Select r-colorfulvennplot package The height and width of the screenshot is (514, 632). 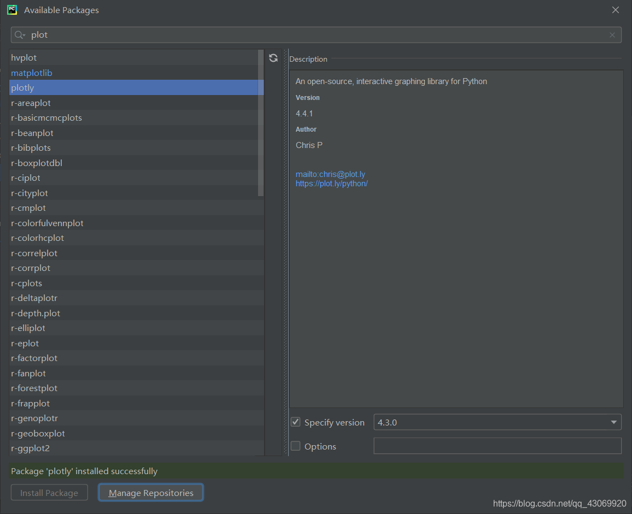pyautogui.click(x=136, y=223)
